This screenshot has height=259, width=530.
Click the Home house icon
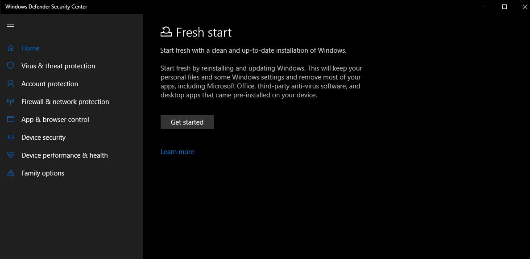tap(11, 48)
